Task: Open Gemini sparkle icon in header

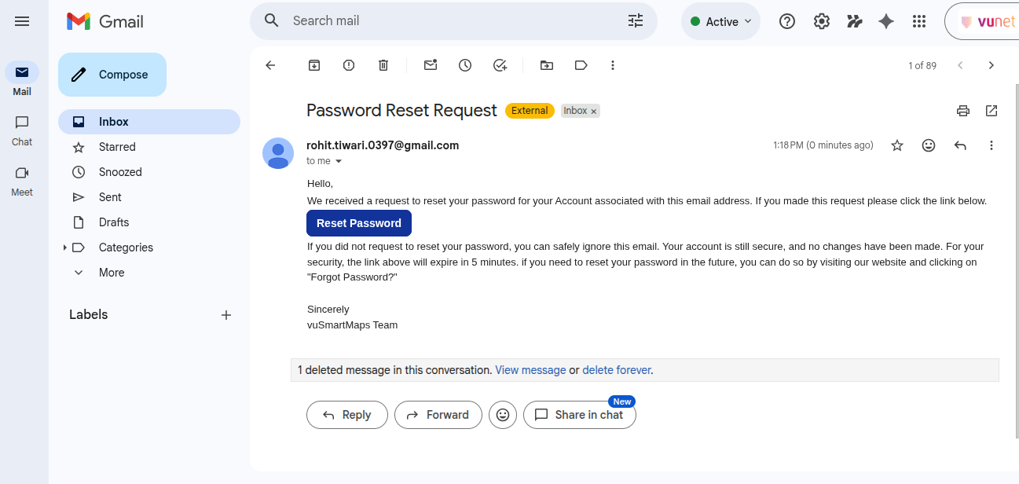Action: pos(886,21)
